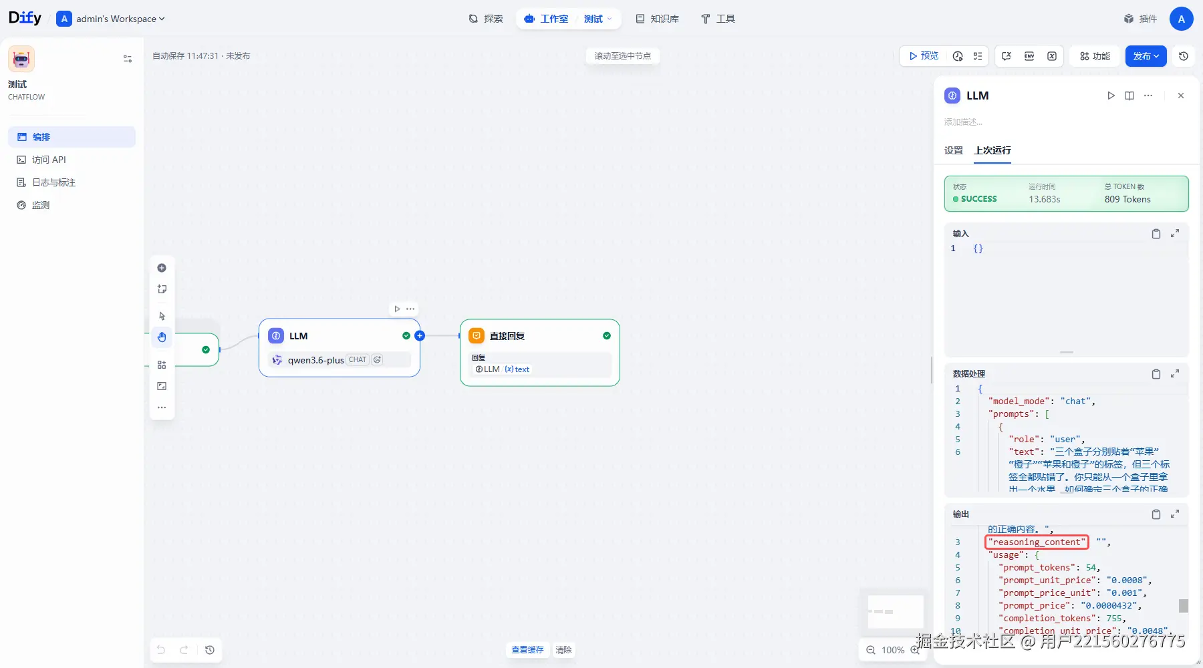Image resolution: width=1203 pixels, height=668 pixels.
Task: Switch to the 设置 tab
Action: 954,150
